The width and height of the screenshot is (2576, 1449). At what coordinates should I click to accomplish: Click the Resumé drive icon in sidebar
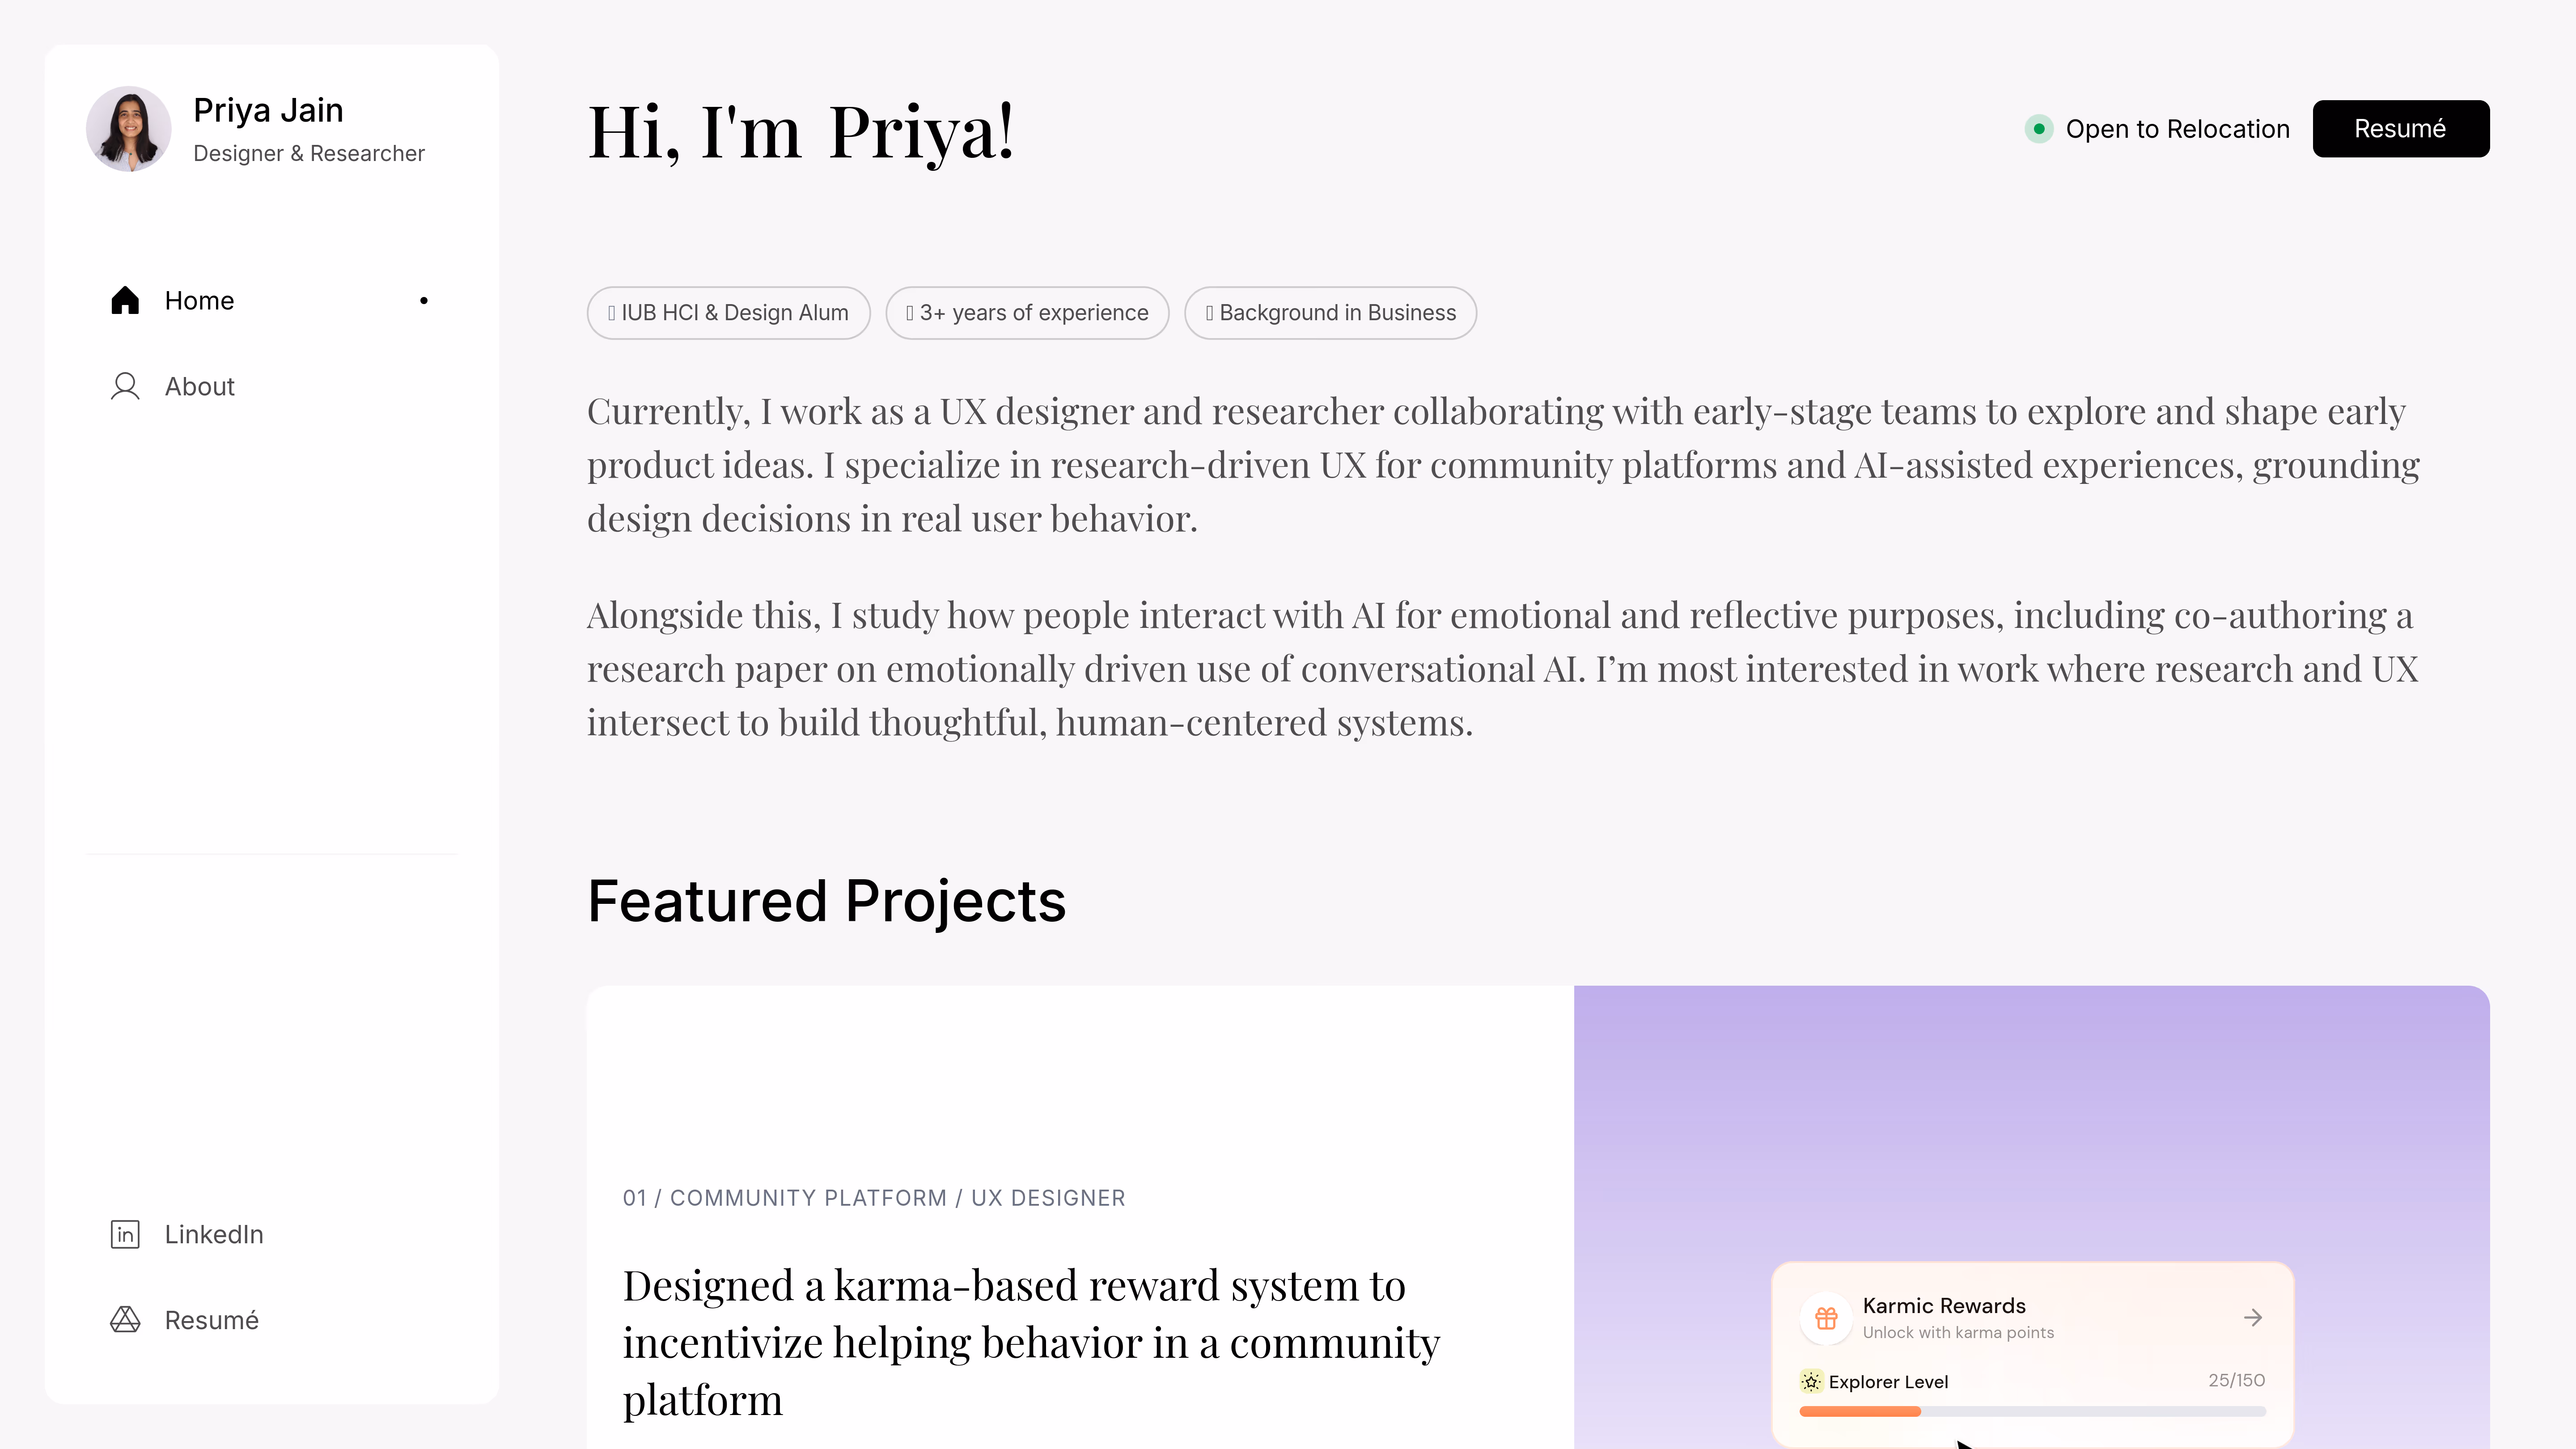[125, 1321]
